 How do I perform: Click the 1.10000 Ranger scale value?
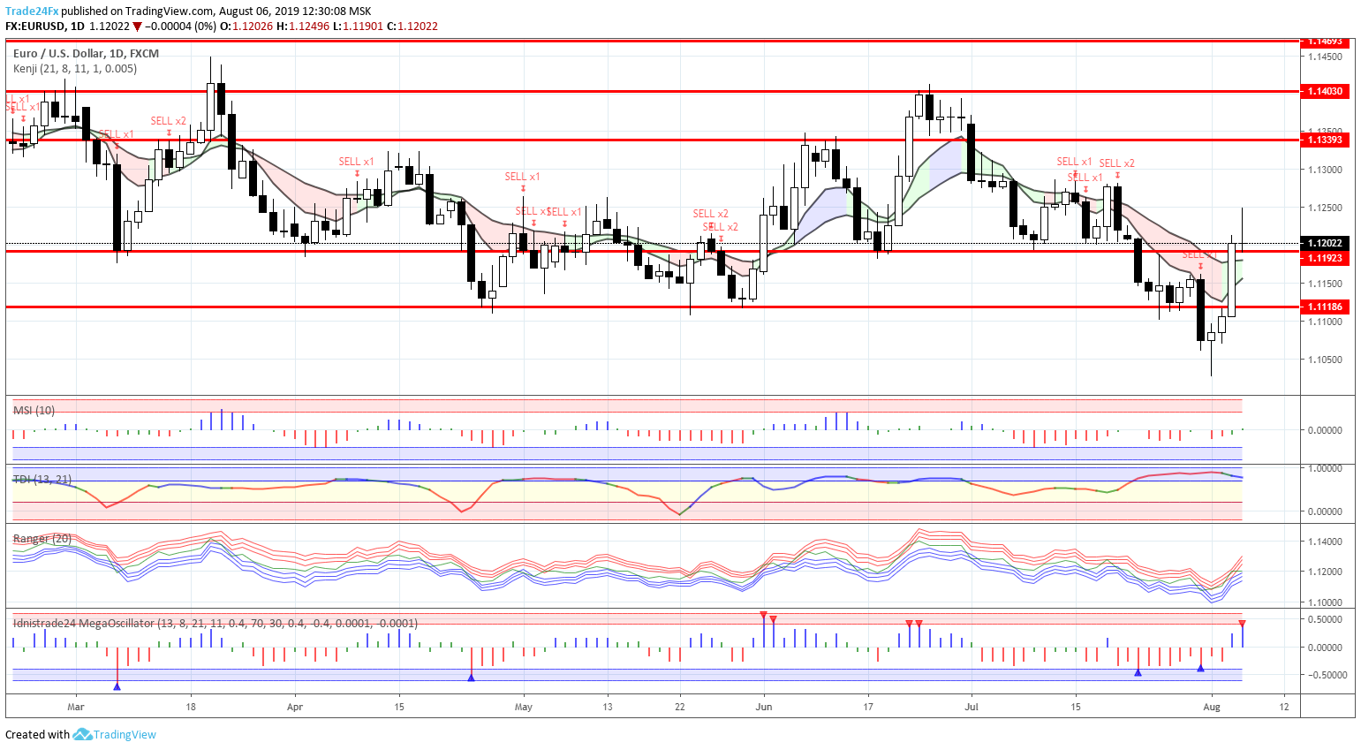tap(1327, 602)
